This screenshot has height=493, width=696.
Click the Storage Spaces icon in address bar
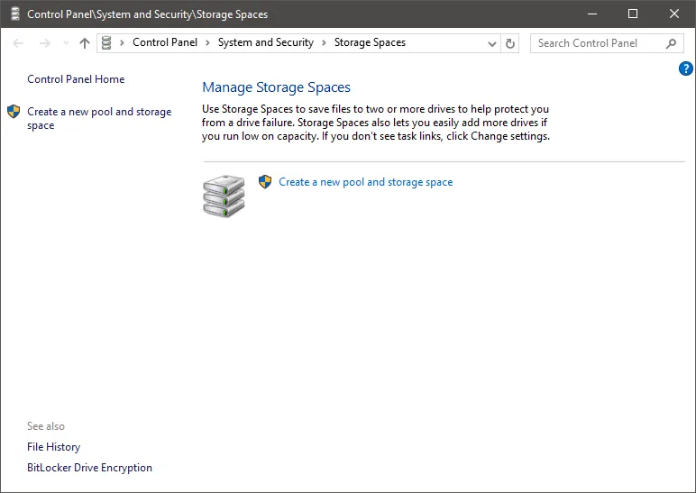[x=106, y=43]
